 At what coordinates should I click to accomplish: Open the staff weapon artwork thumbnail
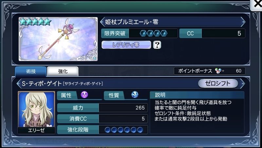pos(58,39)
